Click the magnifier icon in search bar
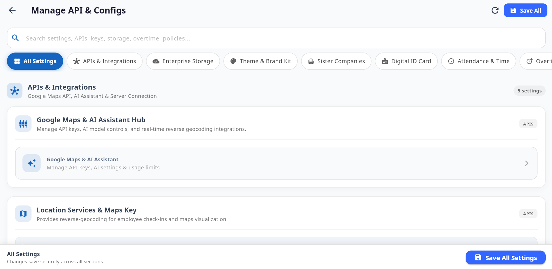Screen dimensions: 552x269 pyautogui.click(x=16, y=38)
